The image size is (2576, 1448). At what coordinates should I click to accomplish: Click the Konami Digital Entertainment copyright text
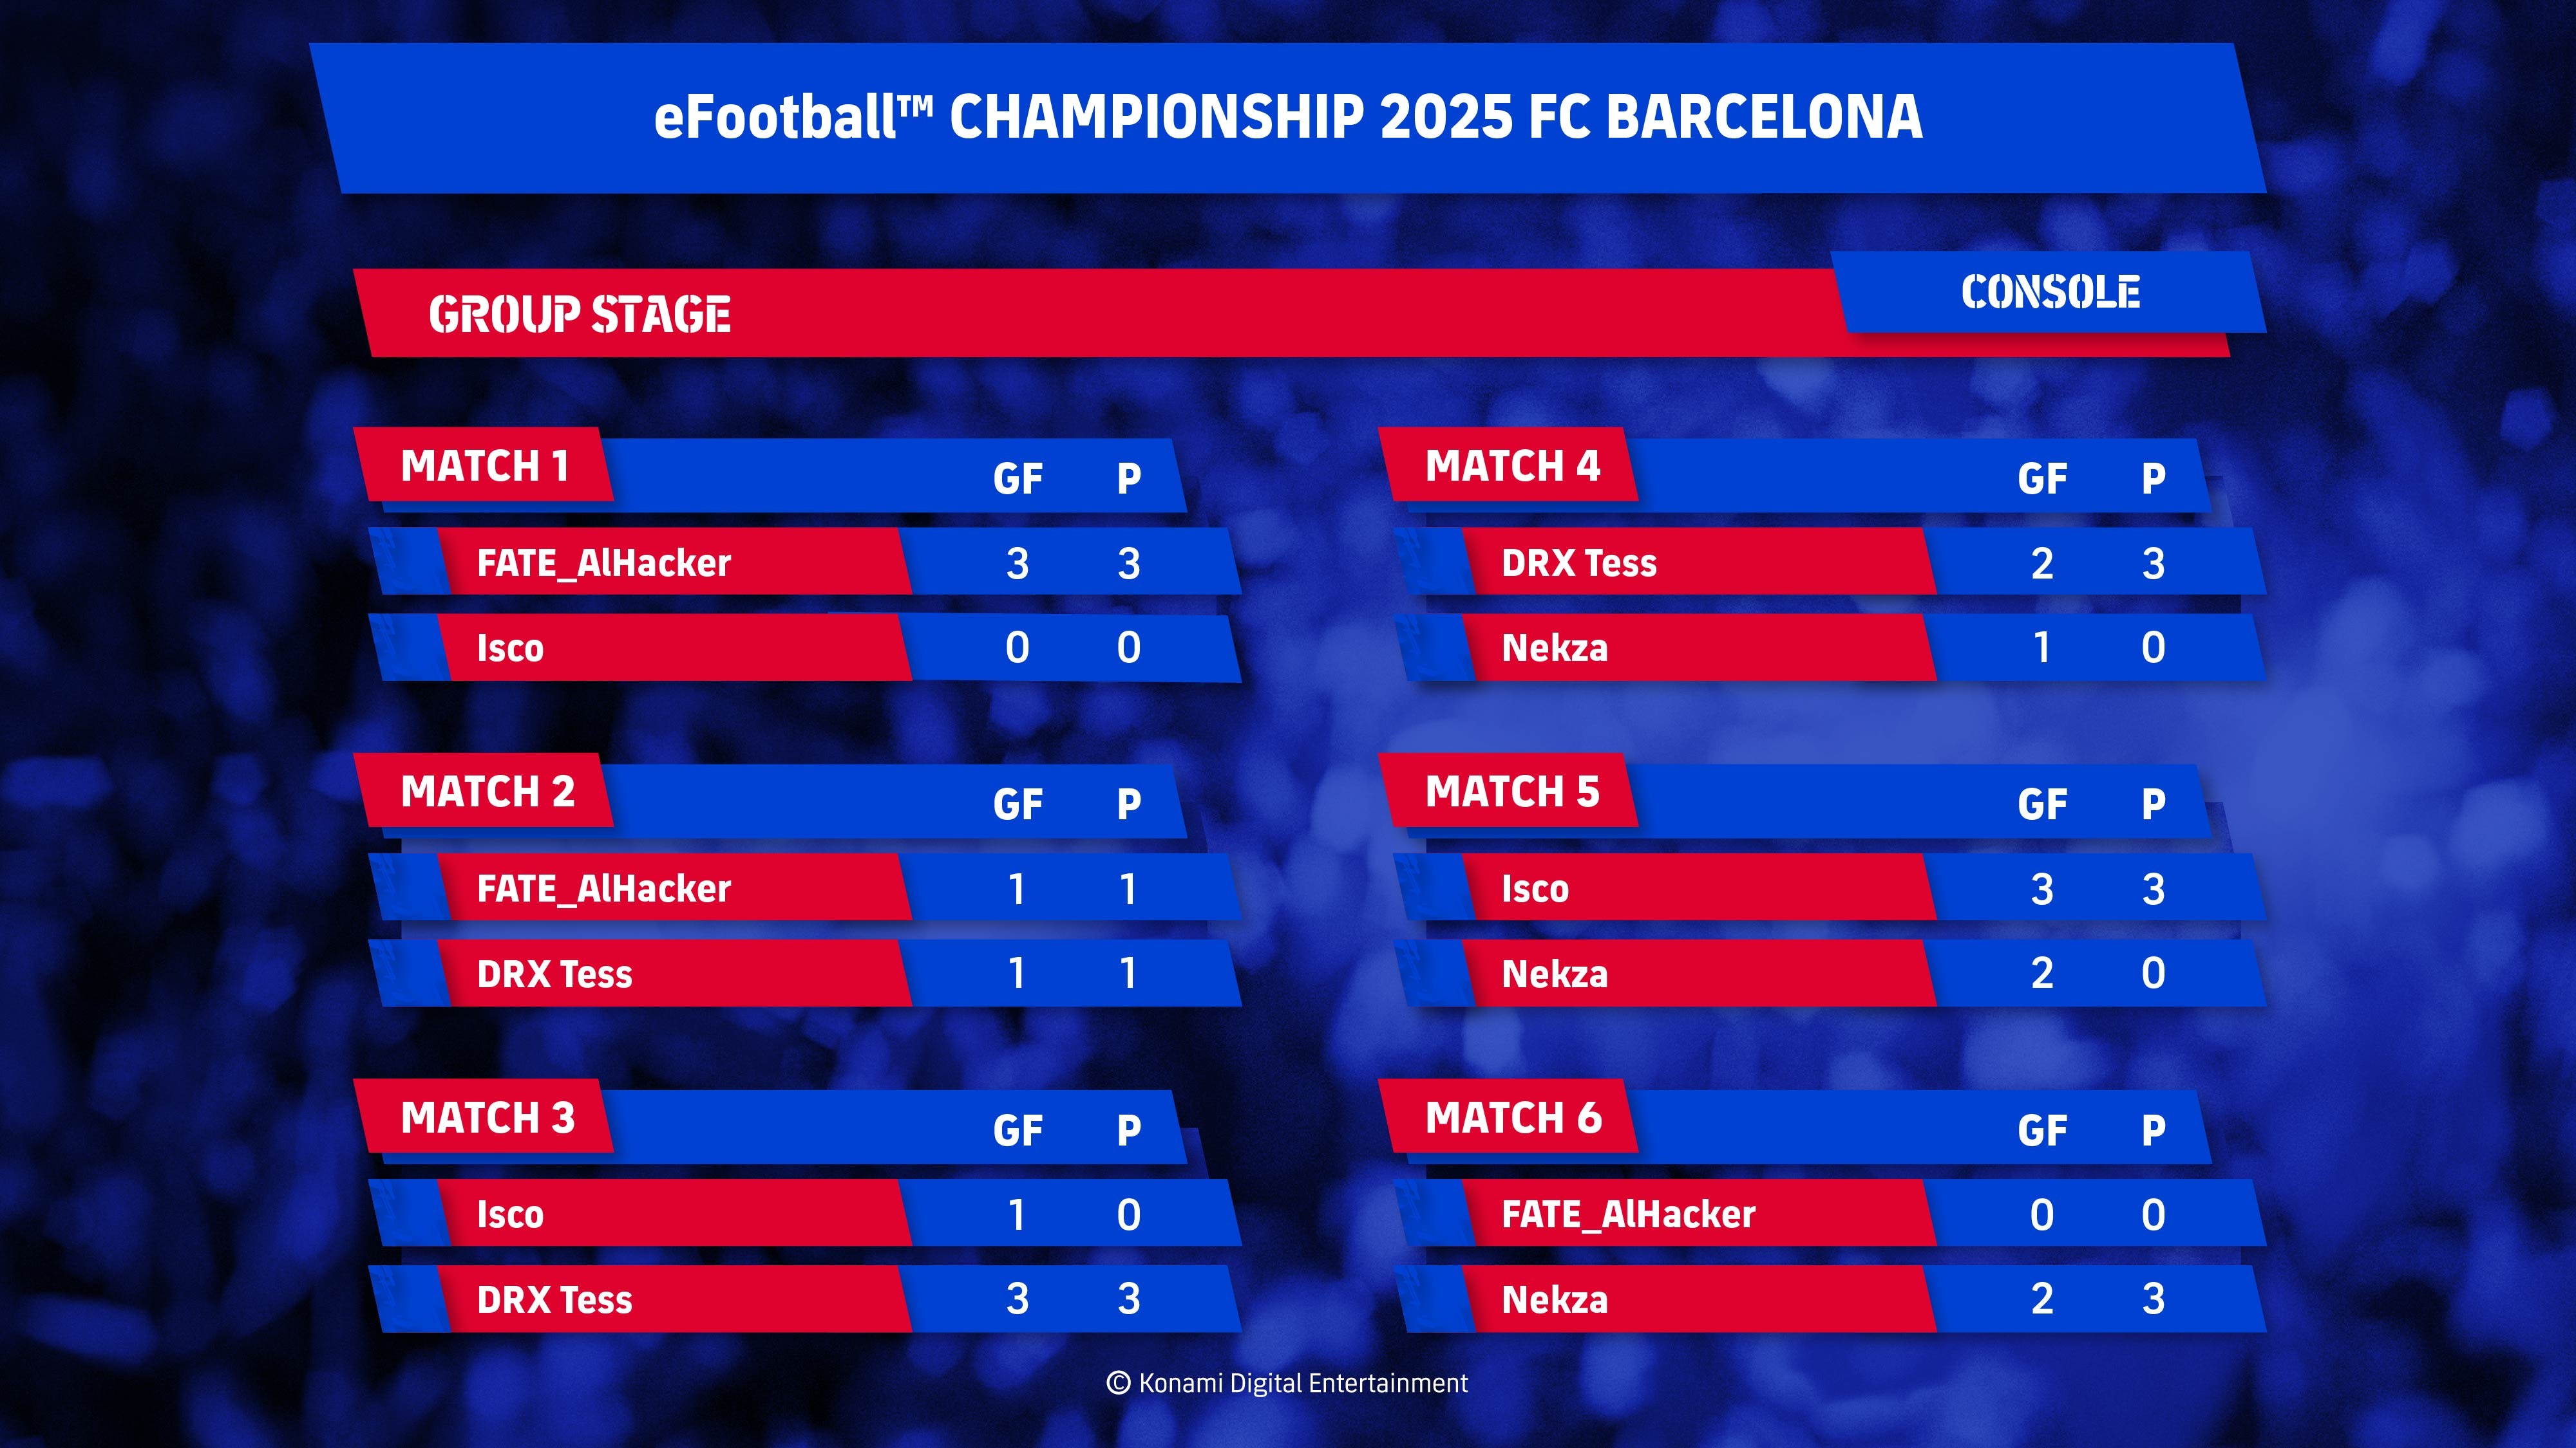coord(1287,1383)
